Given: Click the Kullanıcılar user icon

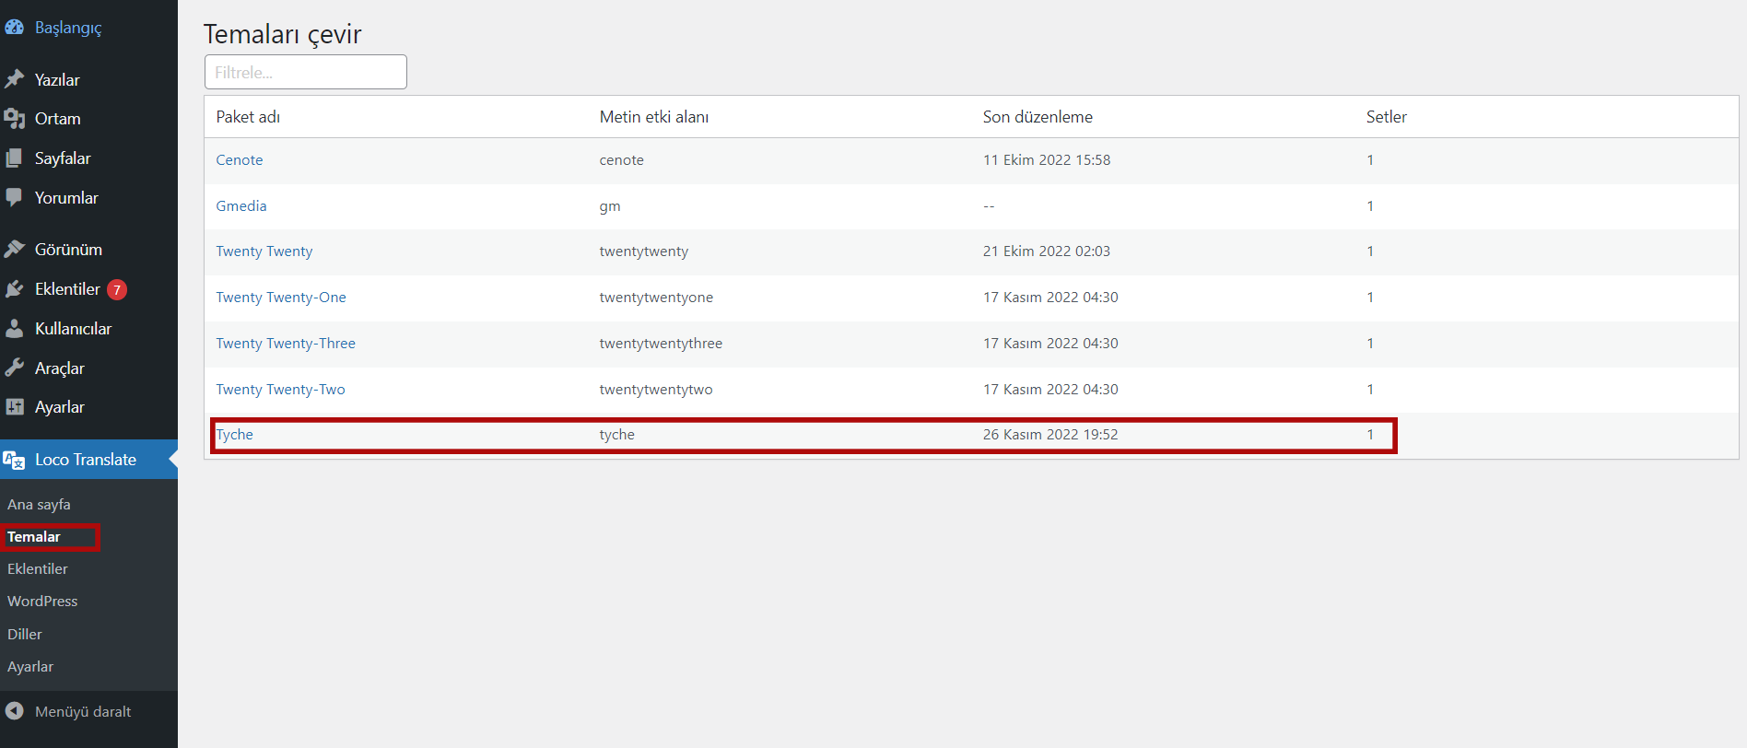Looking at the screenshot, I should pyautogui.click(x=14, y=329).
